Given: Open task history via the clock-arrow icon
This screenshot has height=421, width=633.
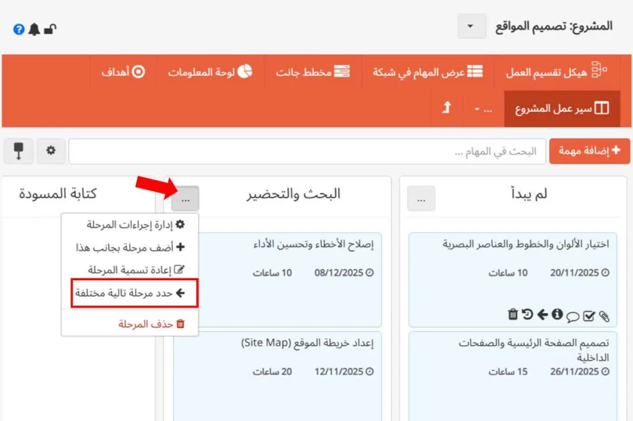Looking at the screenshot, I should (527, 315).
